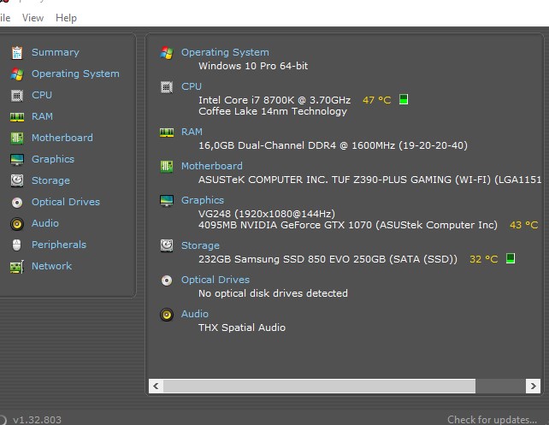Select Graphics in the sidebar list
This screenshot has width=549, height=425.
53,159
